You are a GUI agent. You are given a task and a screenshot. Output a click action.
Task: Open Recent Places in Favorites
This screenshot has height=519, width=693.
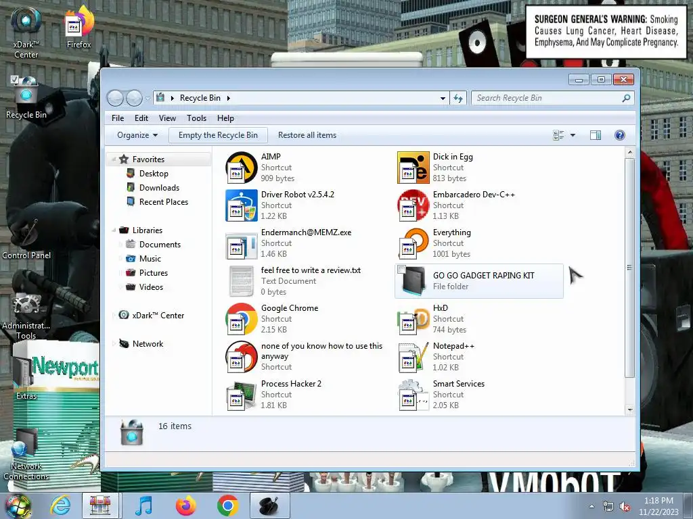click(164, 201)
